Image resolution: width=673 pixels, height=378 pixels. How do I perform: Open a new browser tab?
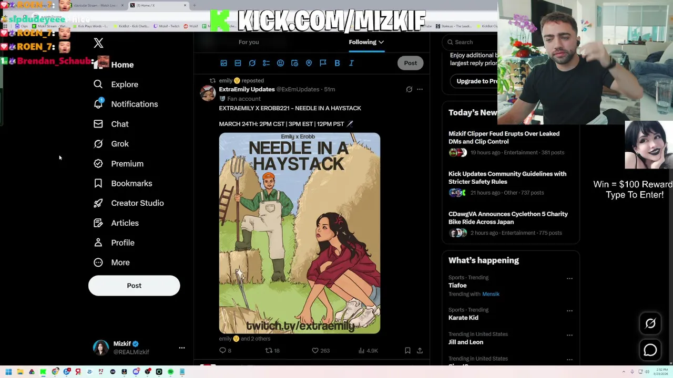point(194,5)
